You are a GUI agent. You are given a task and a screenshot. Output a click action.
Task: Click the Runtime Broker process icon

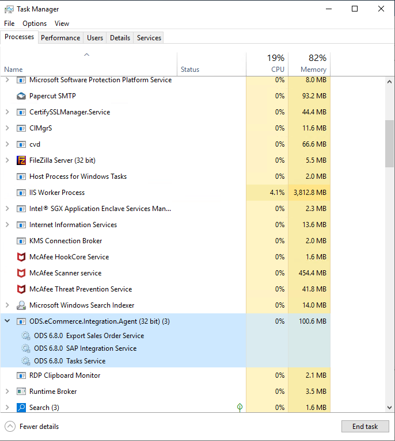click(21, 392)
